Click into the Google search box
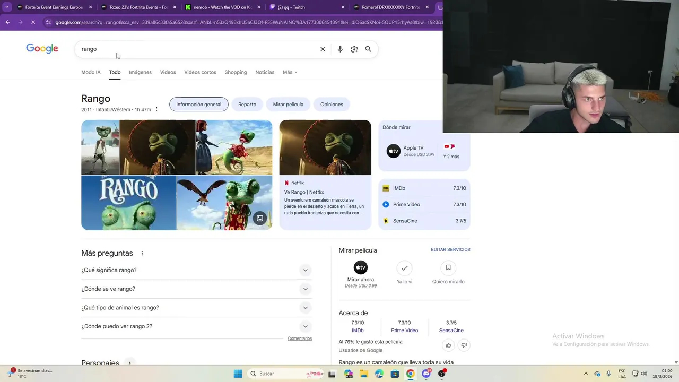The width and height of the screenshot is (679, 382). click(196, 49)
